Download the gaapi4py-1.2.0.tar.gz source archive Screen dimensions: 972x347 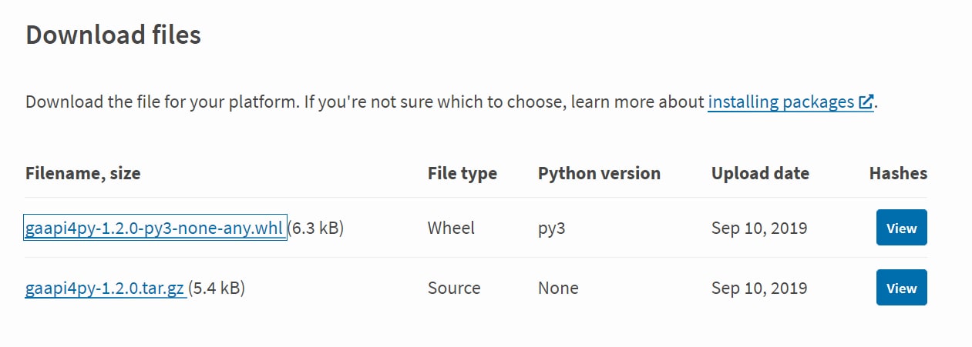(x=106, y=288)
